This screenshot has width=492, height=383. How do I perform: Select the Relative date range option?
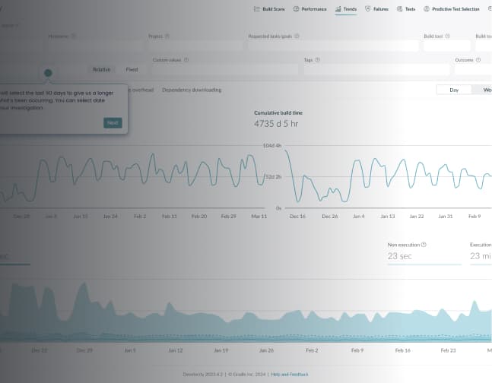point(101,69)
